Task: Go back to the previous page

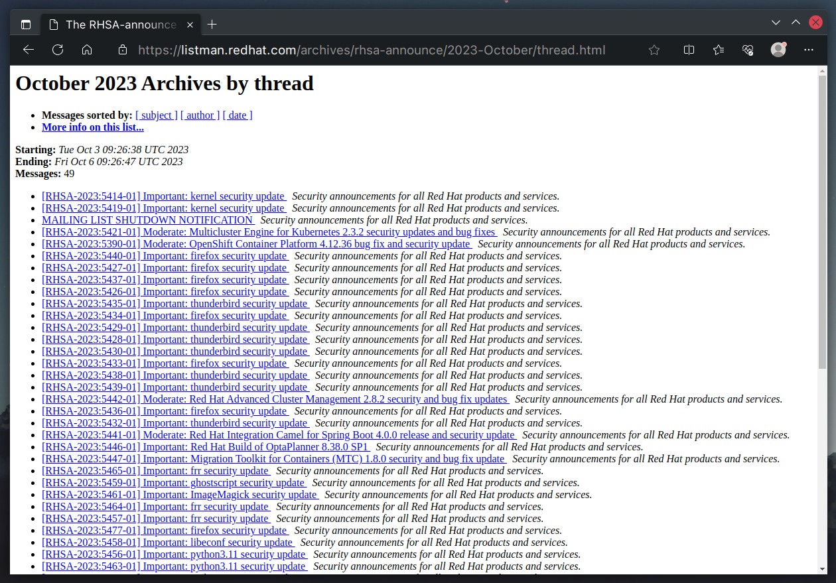Action: 28,50
